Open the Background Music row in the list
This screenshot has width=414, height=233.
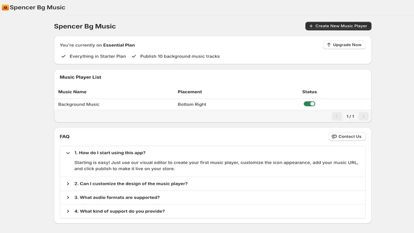coord(213,105)
